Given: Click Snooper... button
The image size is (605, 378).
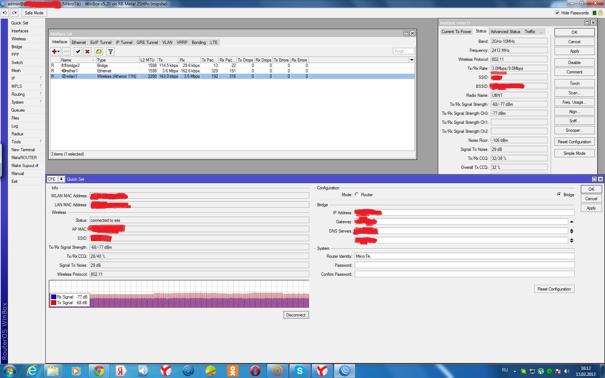Looking at the screenshot, I should click(x=574, y=130).
